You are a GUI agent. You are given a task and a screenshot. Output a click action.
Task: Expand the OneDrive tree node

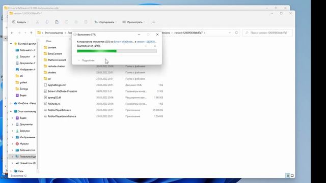[11, 103]
